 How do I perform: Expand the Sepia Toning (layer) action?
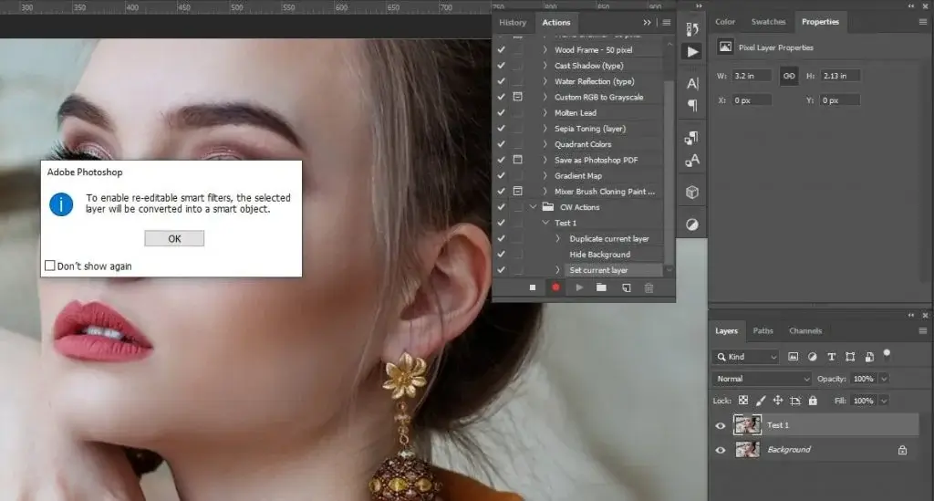point(545,129)
